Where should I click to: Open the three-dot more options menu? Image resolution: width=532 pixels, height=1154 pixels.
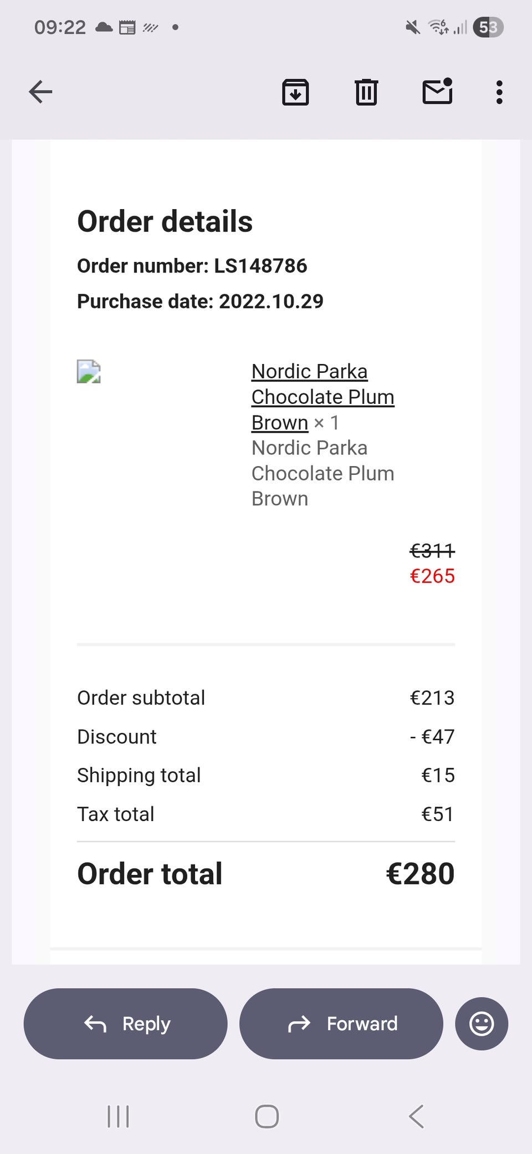(499, 92)
